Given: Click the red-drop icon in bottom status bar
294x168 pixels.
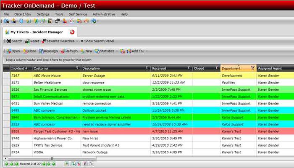Looking at the screenshot, I should (79, 164).
